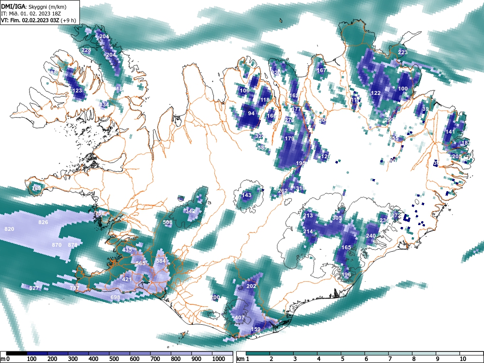Click the IT: Mið. 01. 02. 2023 18Z line
Image resolution: width=484 pixels, height=363 pixels.
[x=31, y=14]
